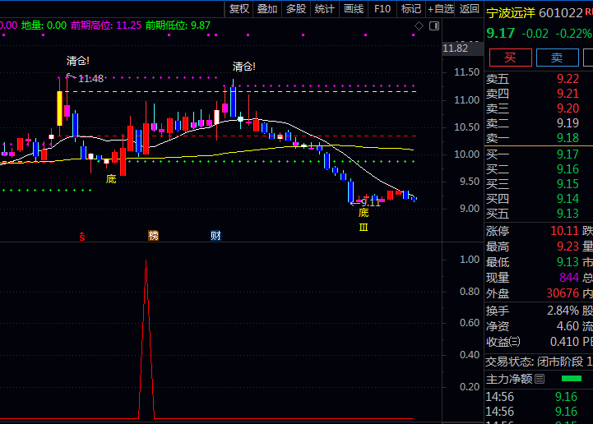Image resolution: width=593 pixels, height=424 pixels.
Task: Activate the 画线 drawing tool
Action: [x=354, y=9]
